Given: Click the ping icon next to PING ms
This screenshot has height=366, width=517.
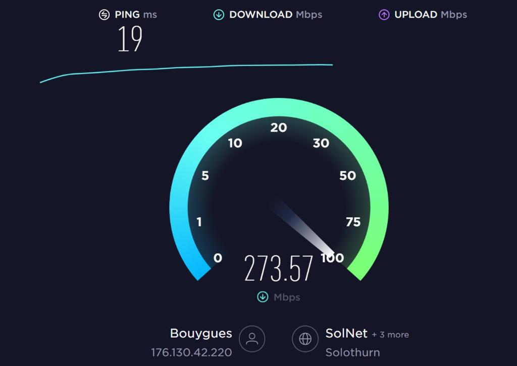Looking at the screenshot, I should (x=104, y=15).
